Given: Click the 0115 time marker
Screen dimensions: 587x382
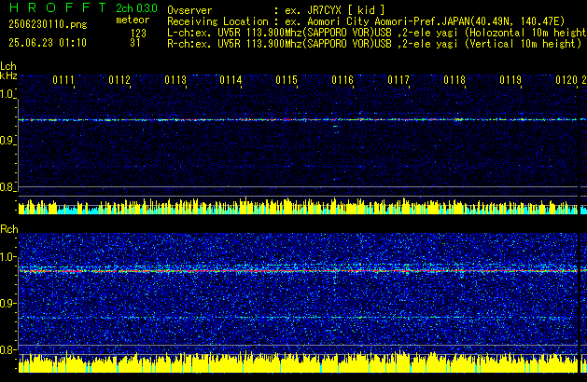Looking at the screenshot, I should (287, 80).
